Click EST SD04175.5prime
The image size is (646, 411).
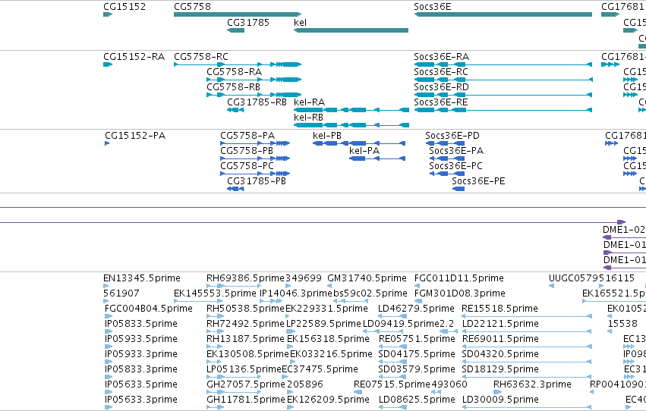tap(417, 354)
